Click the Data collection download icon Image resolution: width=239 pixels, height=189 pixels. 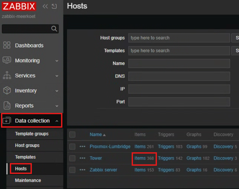coord(7,120)
